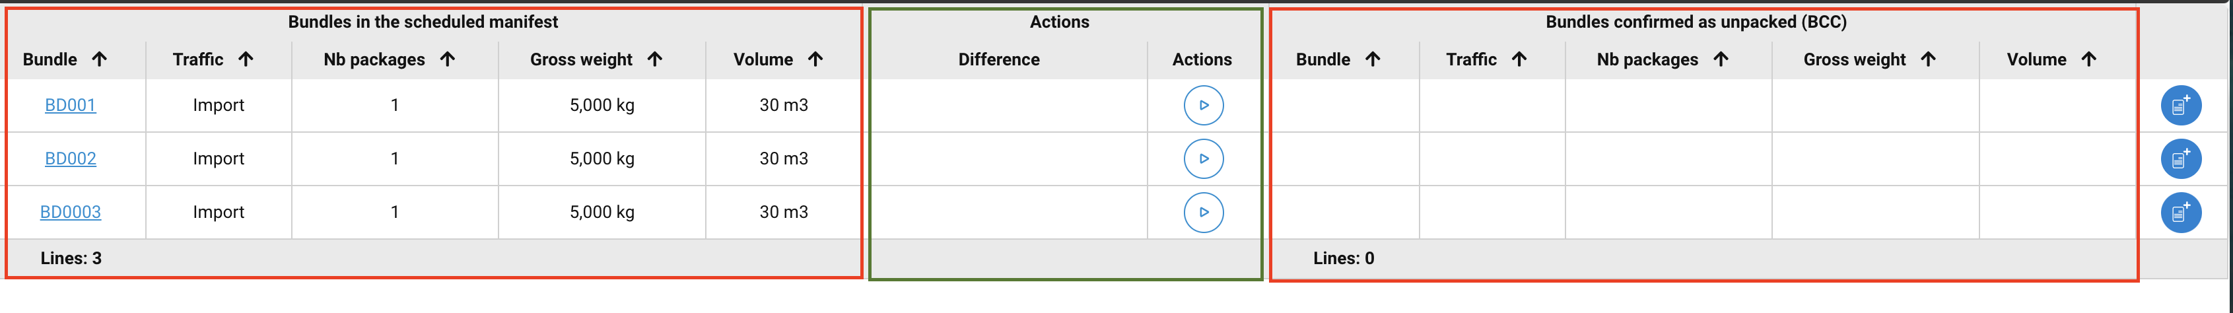The width and height of the screenshot is (2233, 313).
Task: Open the BD001 bundle link
Action: click(70, 105)
